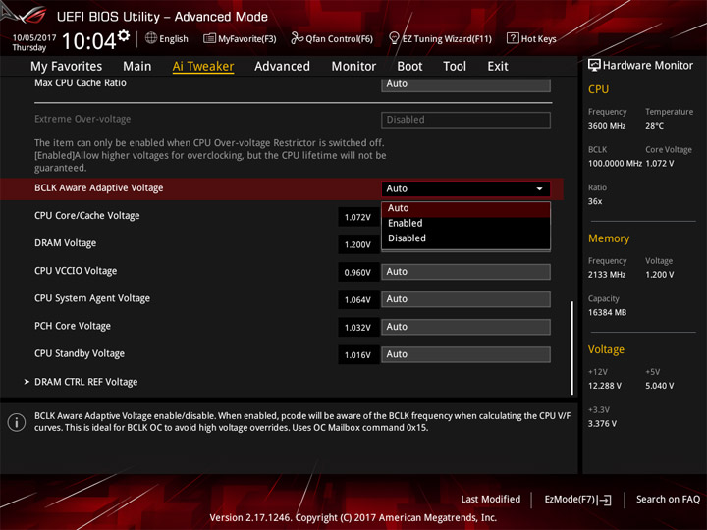Click the EZ Tuning Wizard lightbulb icon
This screenshot has height=530, width=707.
point(394,38)
